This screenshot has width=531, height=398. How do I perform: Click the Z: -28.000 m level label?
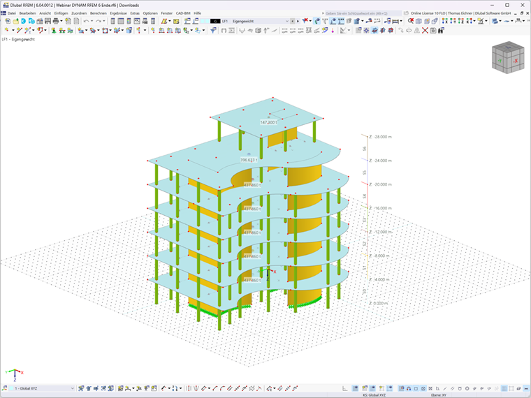380,137
